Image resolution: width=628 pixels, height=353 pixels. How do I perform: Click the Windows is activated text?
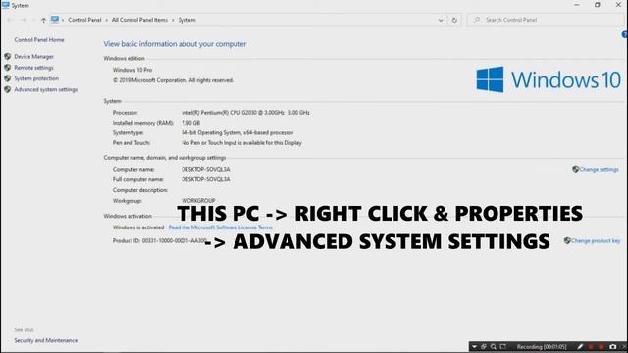point(138,227)
